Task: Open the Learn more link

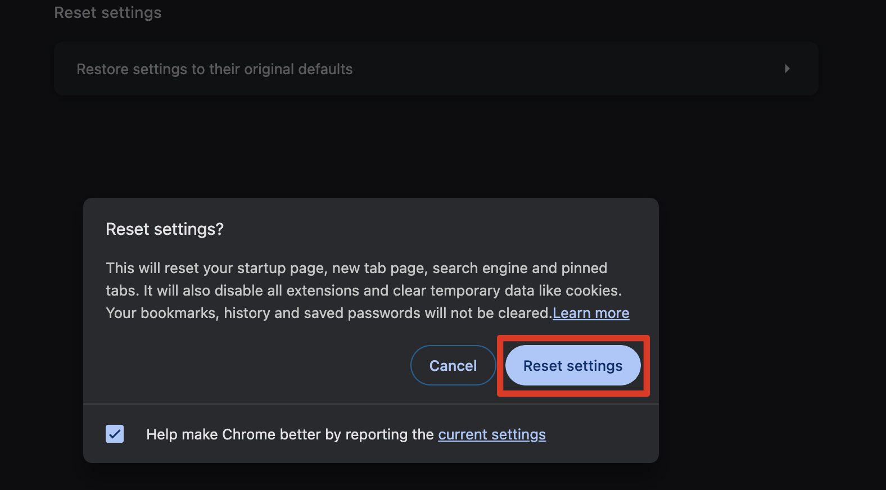Action: coord(590,313)
